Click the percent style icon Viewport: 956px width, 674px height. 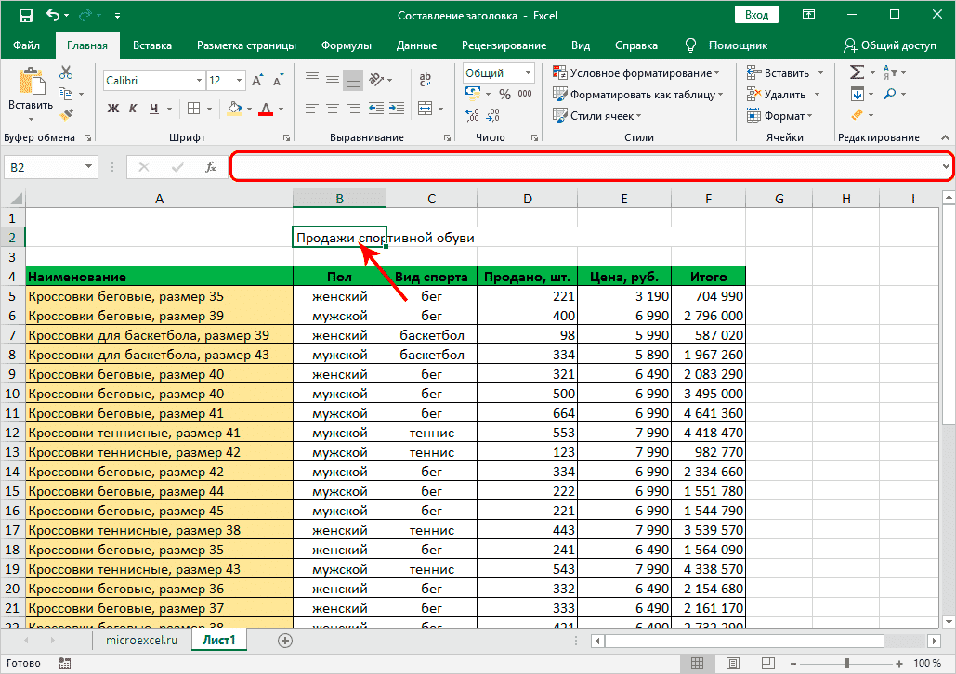(504, 94)
